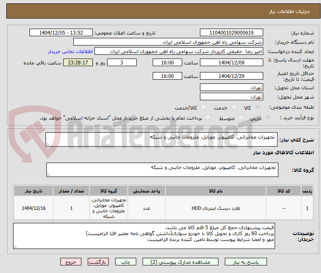Viewport: 321px width, 273px height.
Task: Click the جزئیات اطلاعات نیاز header title
Action: point(289,12)
